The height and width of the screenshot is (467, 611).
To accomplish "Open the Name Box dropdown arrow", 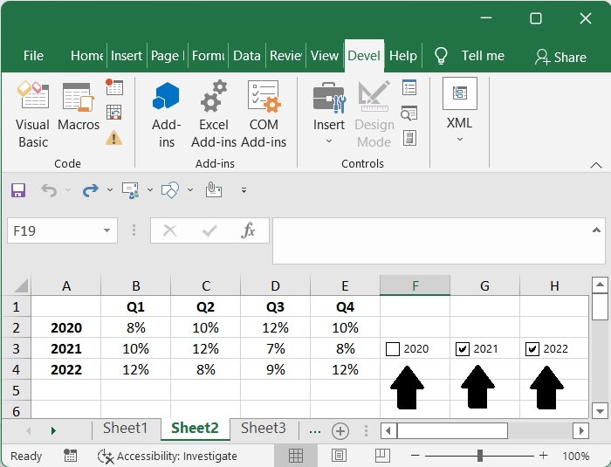I will [x=107, y=231].
